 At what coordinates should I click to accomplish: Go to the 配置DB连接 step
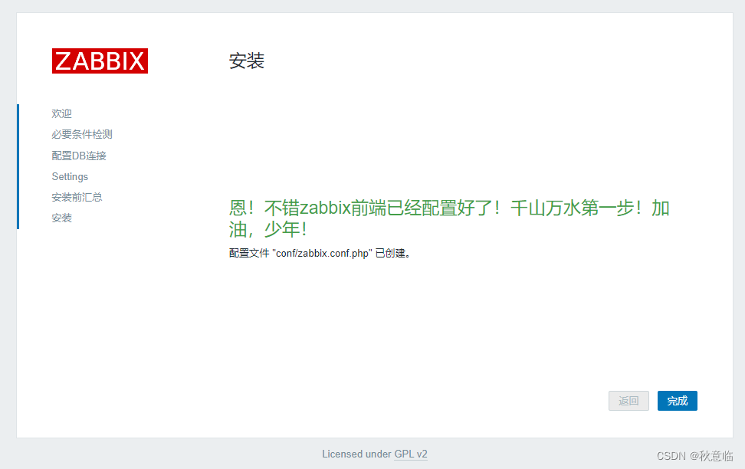click(x=79, y=156)
